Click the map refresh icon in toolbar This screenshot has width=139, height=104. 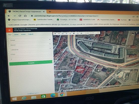(63, 34)
